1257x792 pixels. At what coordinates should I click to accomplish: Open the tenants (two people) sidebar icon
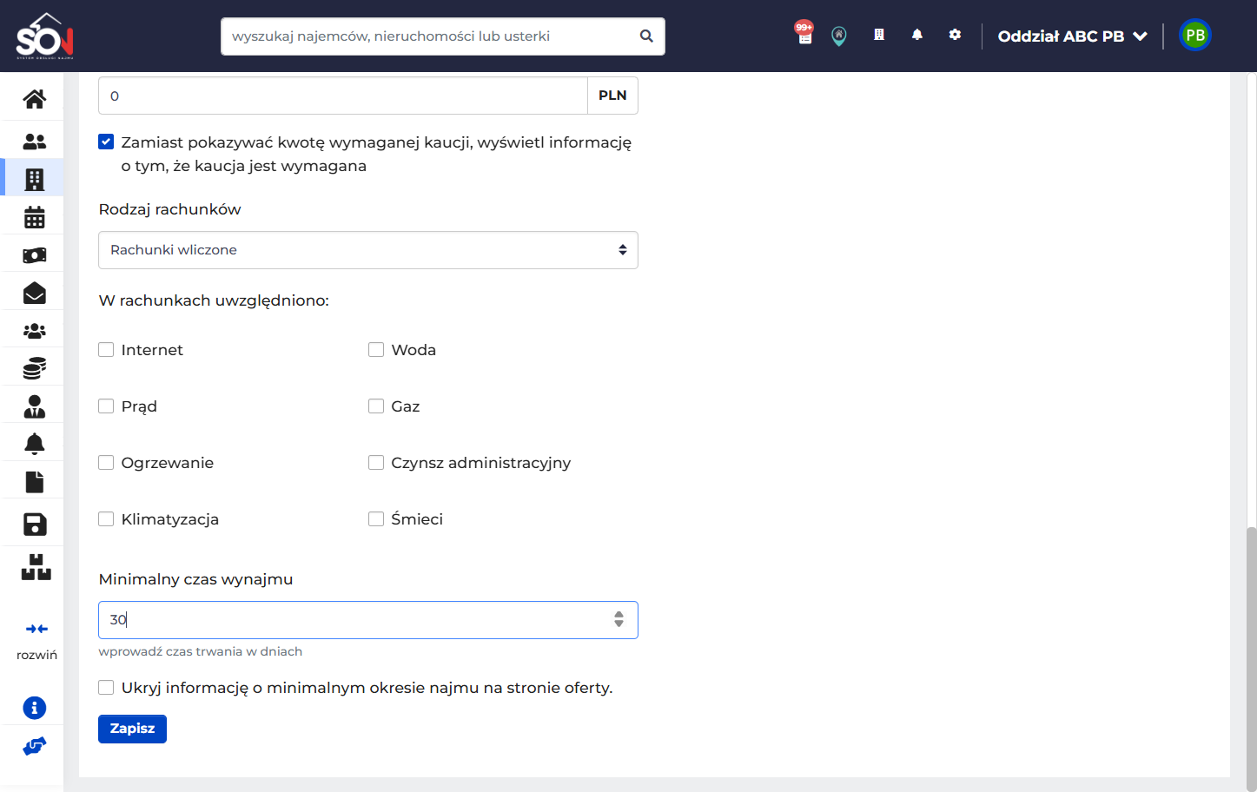click(x=35, y=141)
